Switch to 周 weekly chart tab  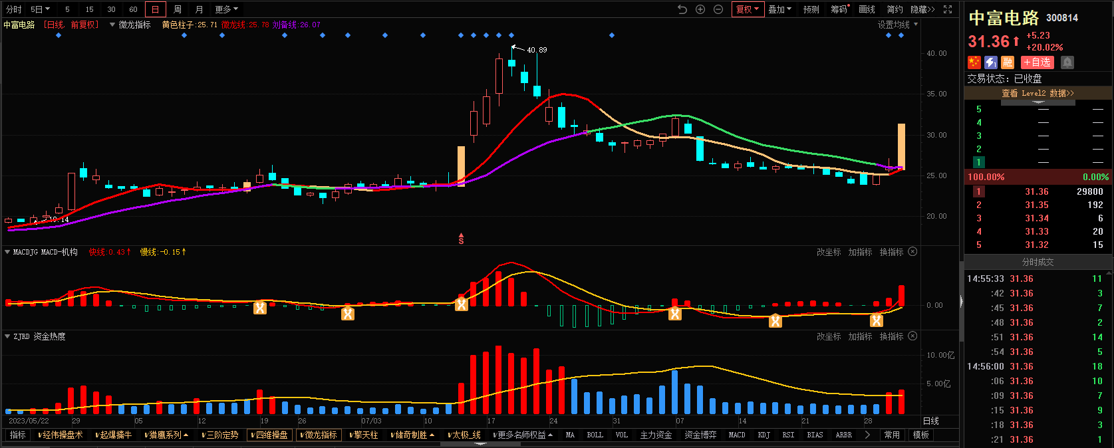pos(178,9)
